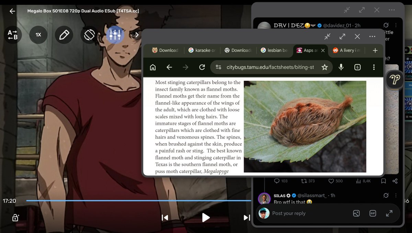
Task: Open the puss caterpillar photo
Action: click(x=305, y=126)
